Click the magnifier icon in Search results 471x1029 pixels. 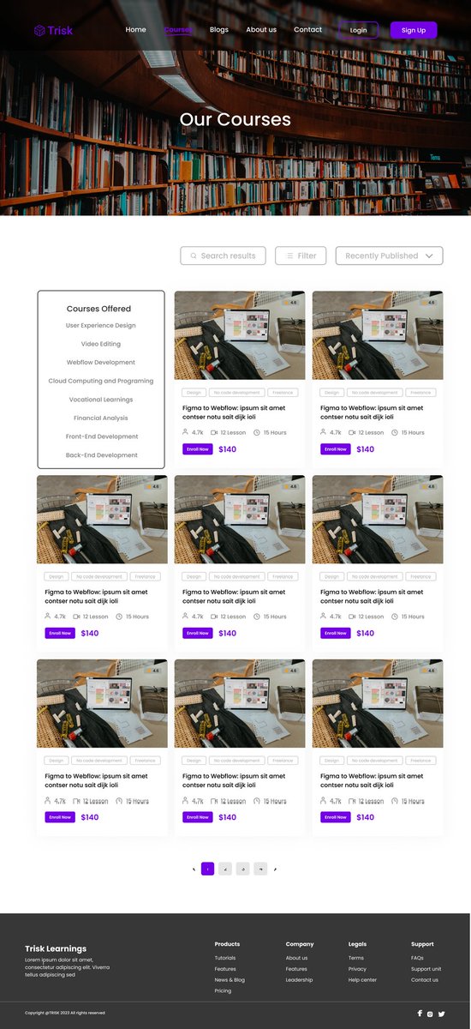(x=194, y=256)
